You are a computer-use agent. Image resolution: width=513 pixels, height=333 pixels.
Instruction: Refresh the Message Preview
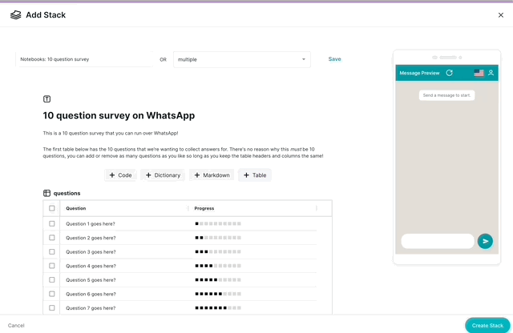[x=450, y=73]
